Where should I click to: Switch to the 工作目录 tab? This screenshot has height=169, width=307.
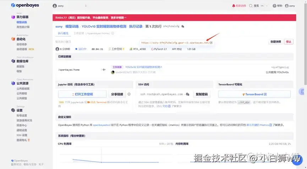tap(92, 33)
